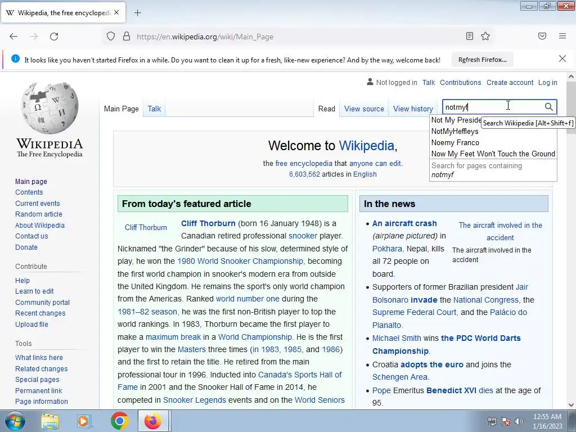Click the Cliff Thorburn image placeholder
The width and height of the screenshot is (576, 432).
[x=146, y=227]
